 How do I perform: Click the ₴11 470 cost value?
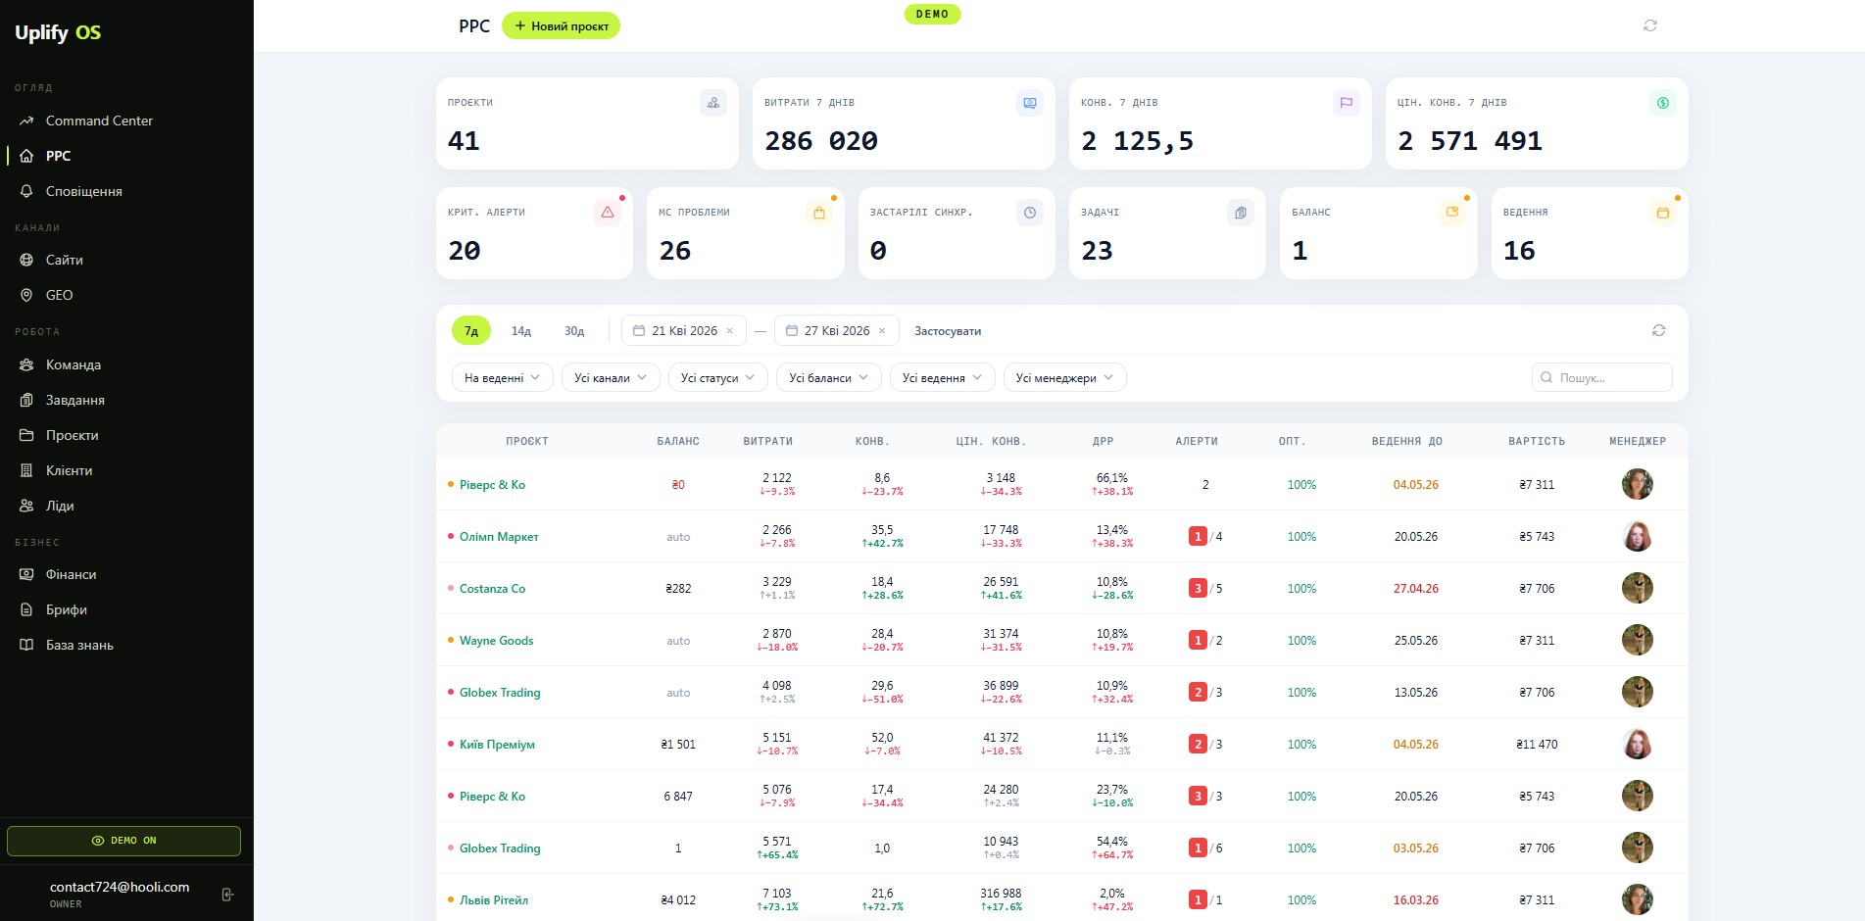[x=1537, y=745]
